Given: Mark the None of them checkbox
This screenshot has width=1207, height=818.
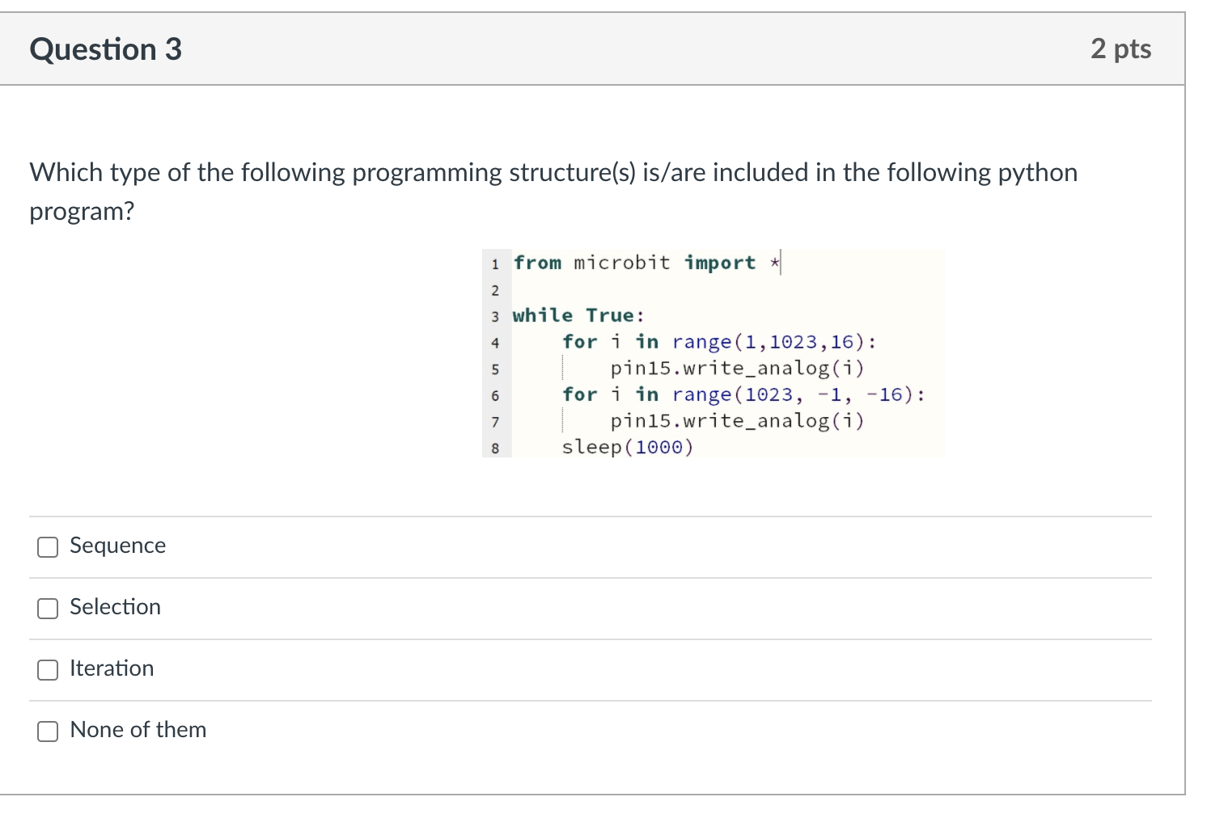Looking at the screenshot, I should 48,732.
